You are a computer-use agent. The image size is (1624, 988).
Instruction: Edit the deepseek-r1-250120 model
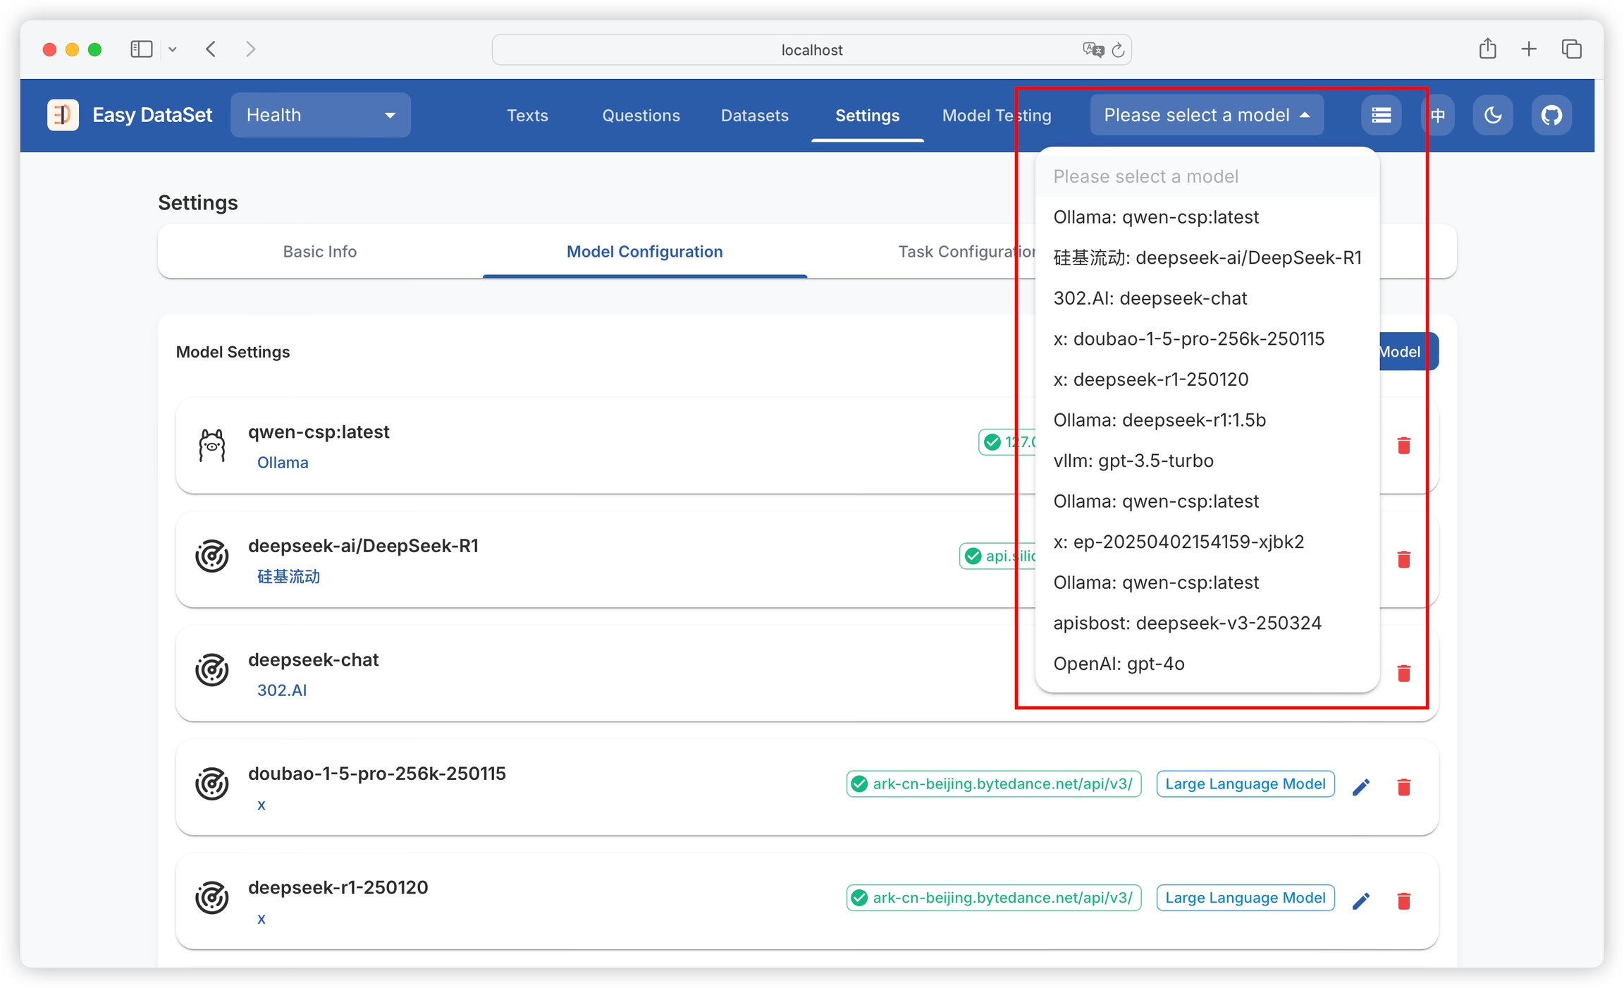tap(1361, 901)
